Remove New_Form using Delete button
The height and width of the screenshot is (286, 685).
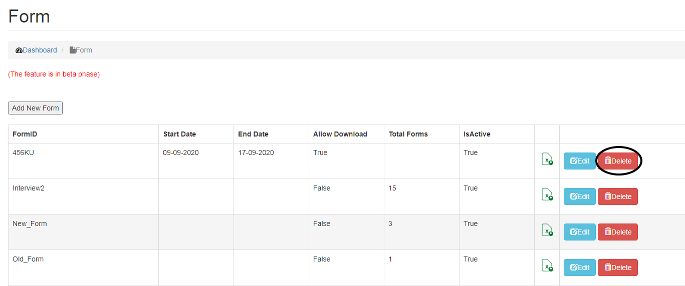pos(618,232)
